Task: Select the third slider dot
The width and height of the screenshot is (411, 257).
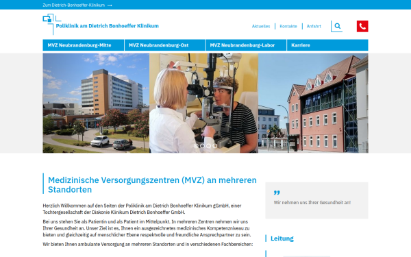Action: pos(208,146)
